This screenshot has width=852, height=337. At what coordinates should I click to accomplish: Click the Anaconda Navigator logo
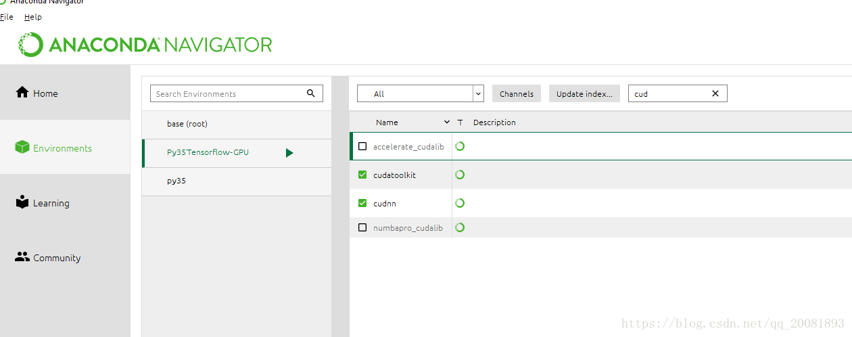tap(145, 45)
